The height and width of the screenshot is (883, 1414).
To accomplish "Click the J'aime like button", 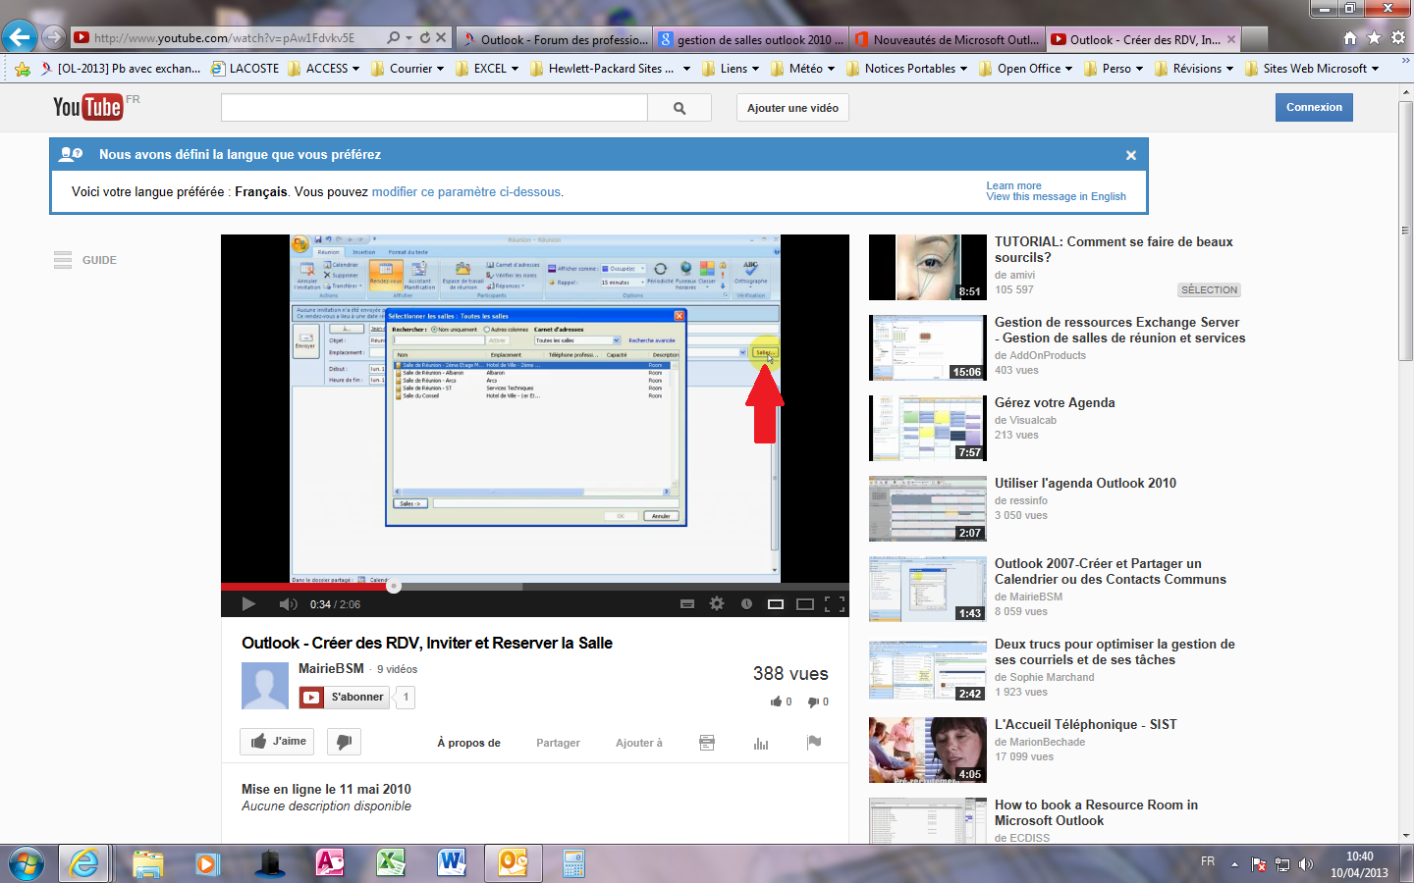I will [x=277, y=742].
